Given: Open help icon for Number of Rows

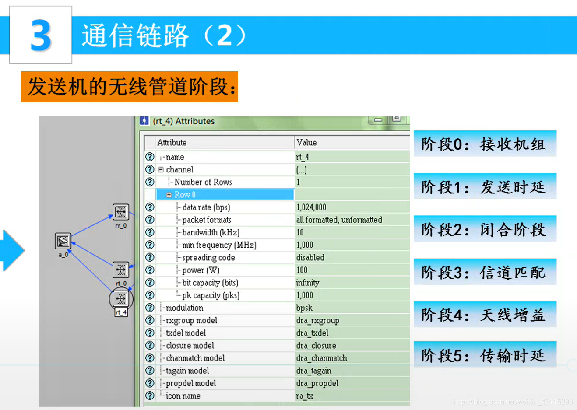Looking at the screenshot, I should coord(150,182).
